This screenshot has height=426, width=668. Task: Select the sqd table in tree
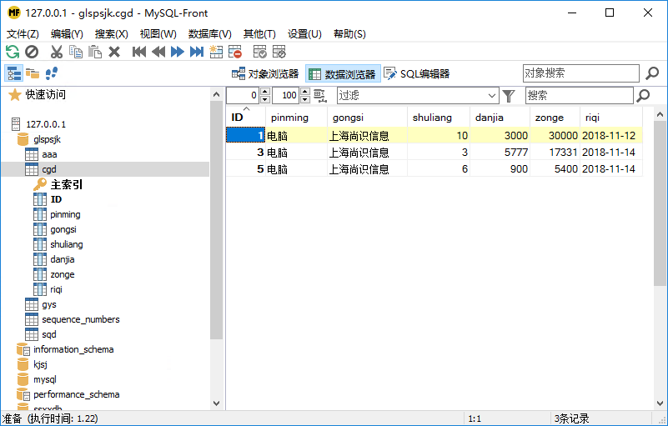coord(49,334)
